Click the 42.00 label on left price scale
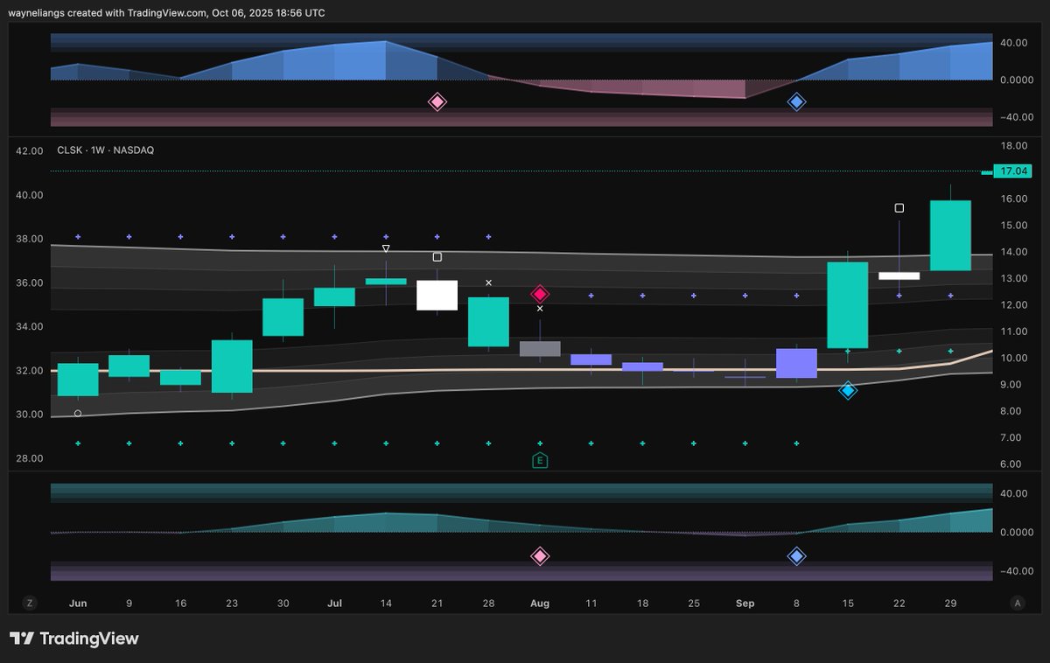The height and width of the screenshot is (663, 1050). (29, 150)
